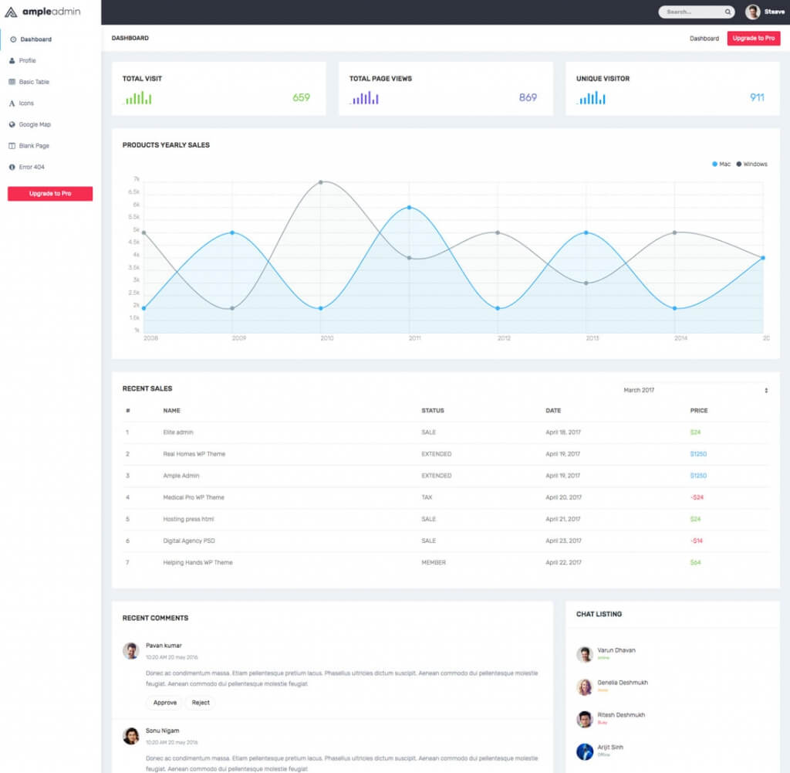The image size is (790, 773).
Task: Toggle the Windows series in the chart legend
Action: [x=750, y=164]
